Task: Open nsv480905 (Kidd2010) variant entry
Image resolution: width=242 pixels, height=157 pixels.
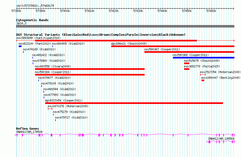Action: click(x=68, y=44)
